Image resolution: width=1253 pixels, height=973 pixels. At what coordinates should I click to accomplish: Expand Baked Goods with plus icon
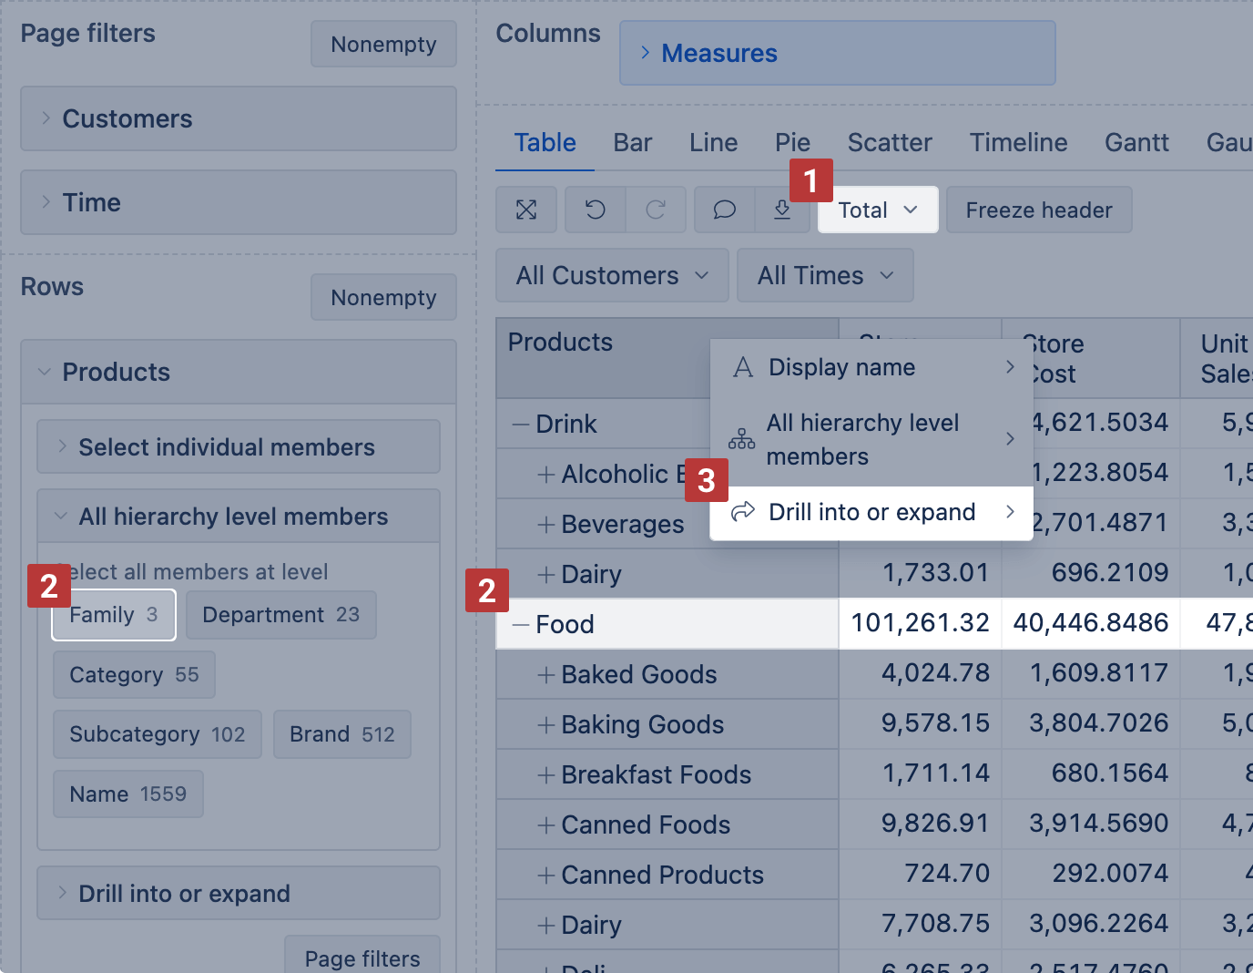pos(546,675)
